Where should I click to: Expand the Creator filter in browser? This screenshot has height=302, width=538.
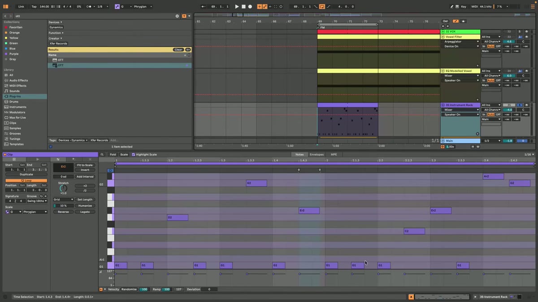pyautogui.click(x=55, y=38)
